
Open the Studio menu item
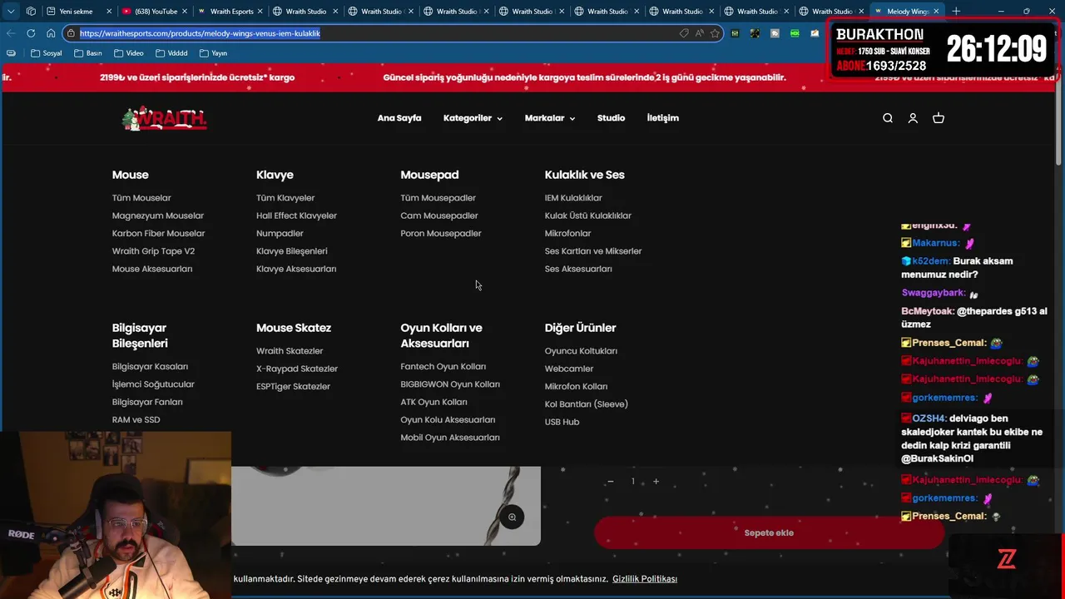[x=611, y=118]
